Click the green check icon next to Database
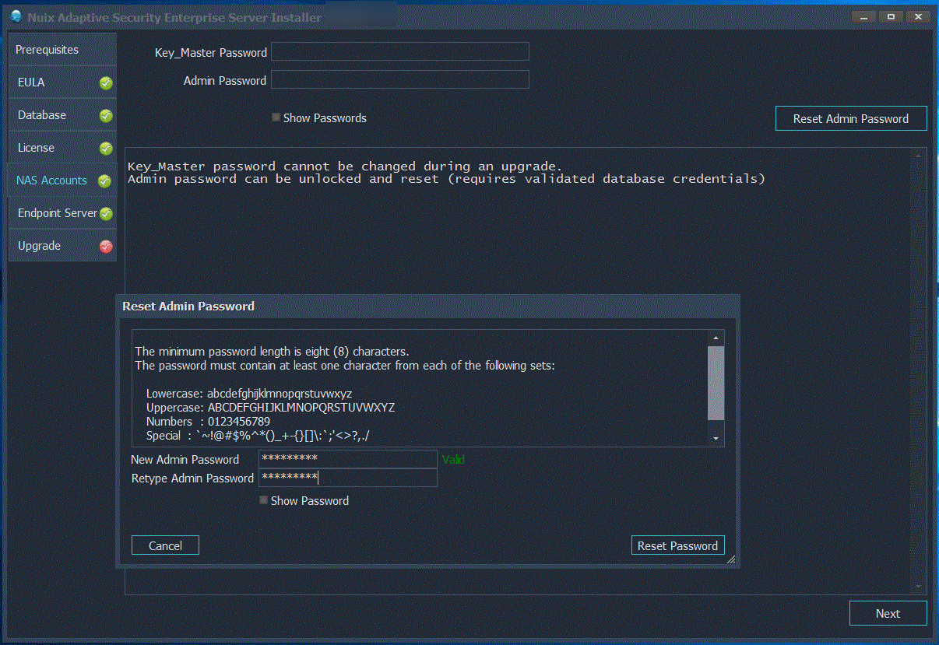 tap(106, 116)
